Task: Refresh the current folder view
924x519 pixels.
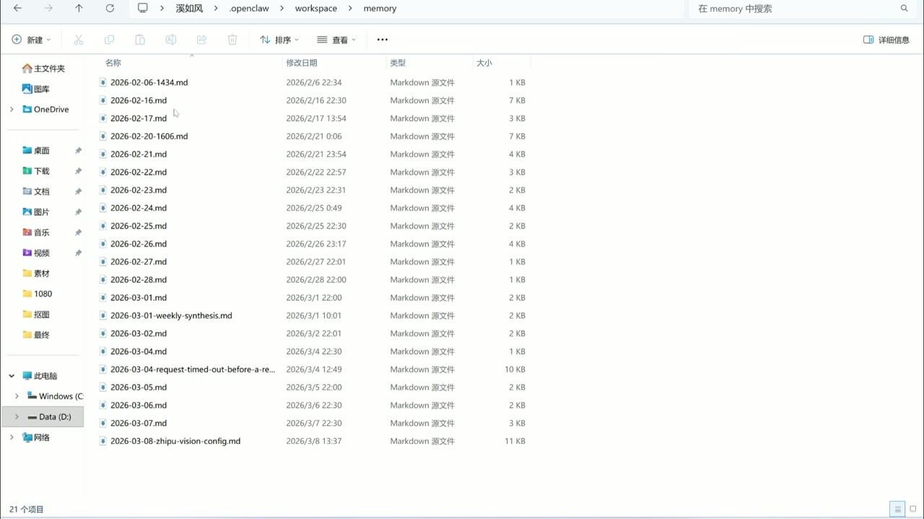Action: 110,9
